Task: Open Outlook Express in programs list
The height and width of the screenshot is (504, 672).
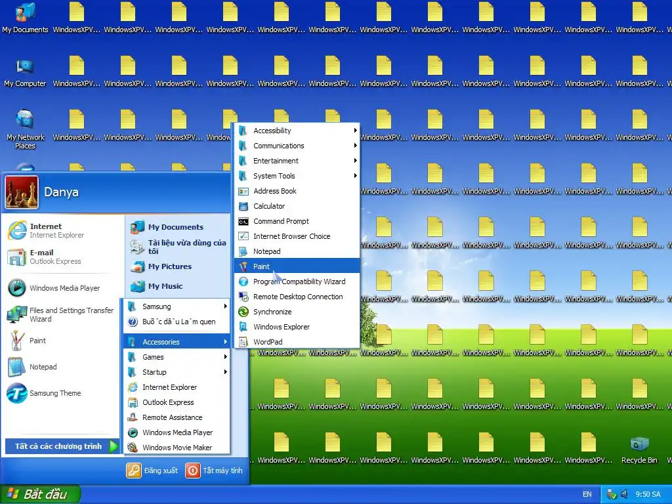Action: pyautogui.click(x=177, y=402)
